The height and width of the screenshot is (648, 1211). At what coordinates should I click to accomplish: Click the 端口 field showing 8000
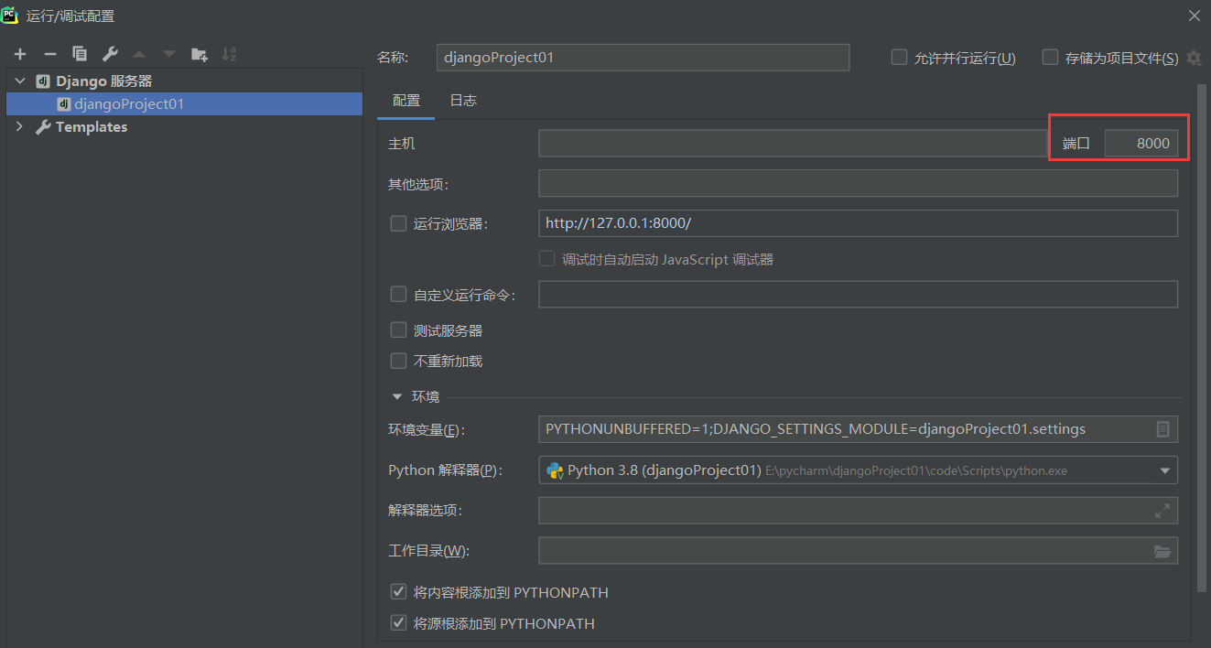(x=1141, y=144)
